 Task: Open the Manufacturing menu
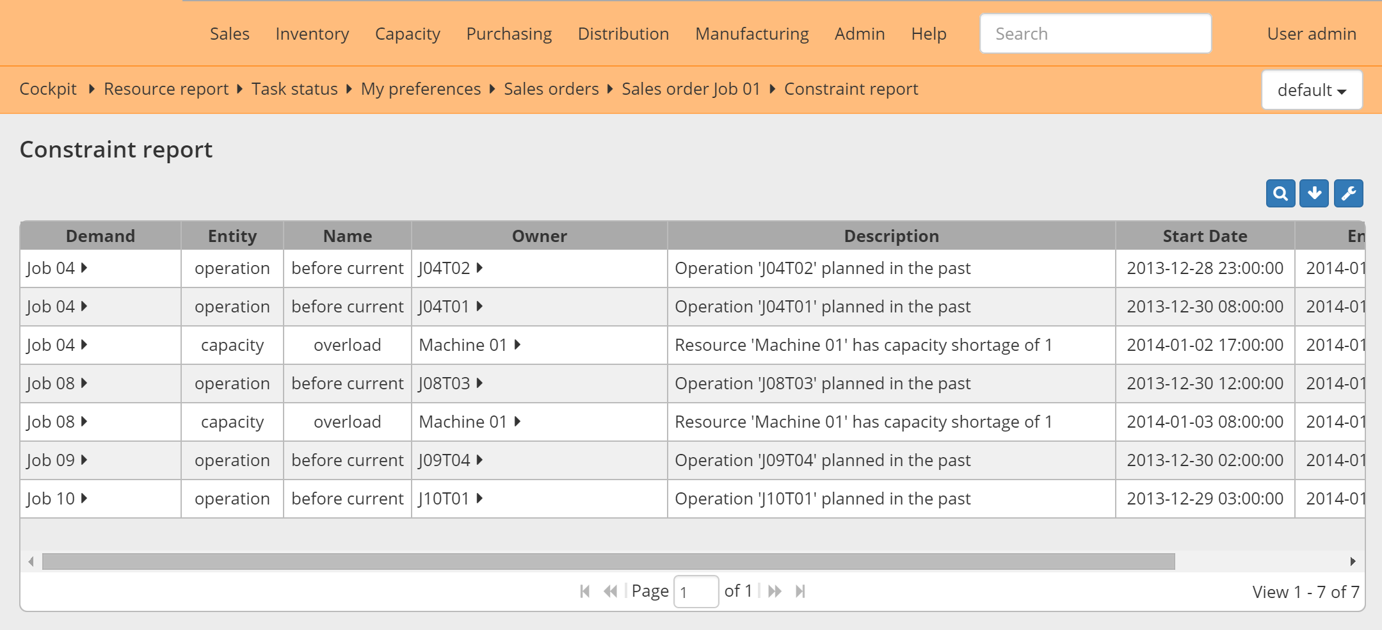point(751,33)
